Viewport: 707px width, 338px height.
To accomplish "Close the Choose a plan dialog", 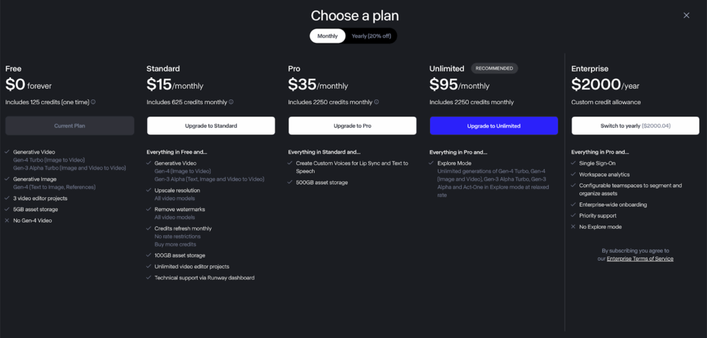I will (x=686, y=15).
